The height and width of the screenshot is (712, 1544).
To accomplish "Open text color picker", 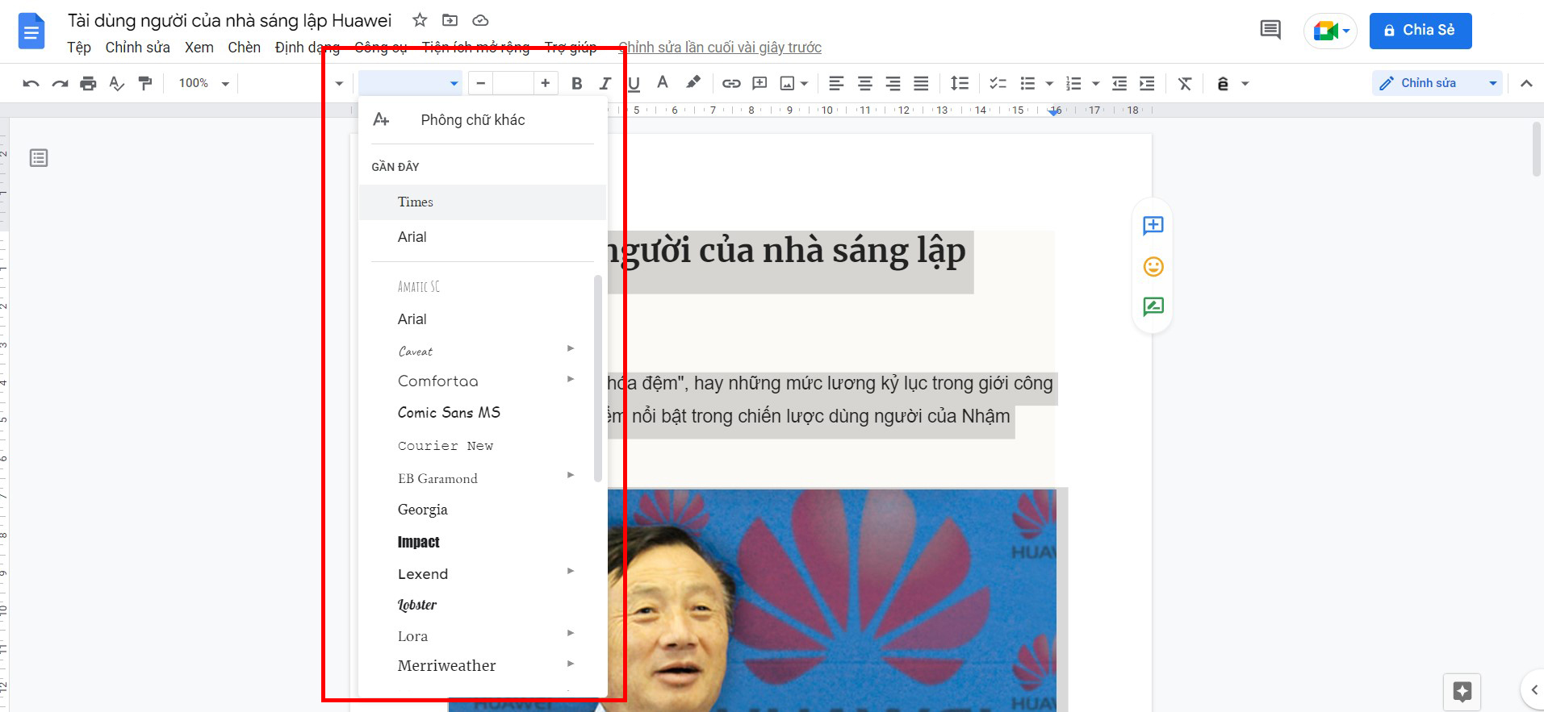I will click(x=663, y=83).
